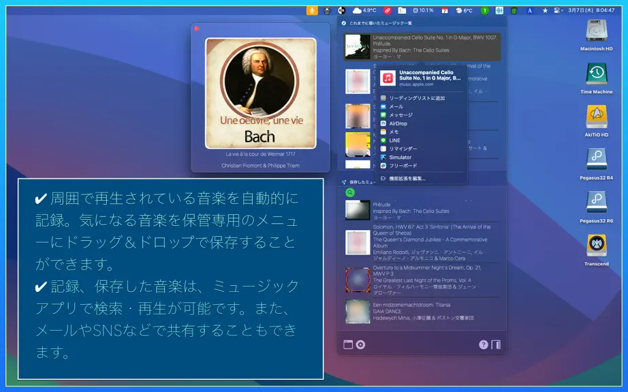Screen dimensions: 628x392
Task: Open Control Center in the menu bar
Action: coord(558,10)
